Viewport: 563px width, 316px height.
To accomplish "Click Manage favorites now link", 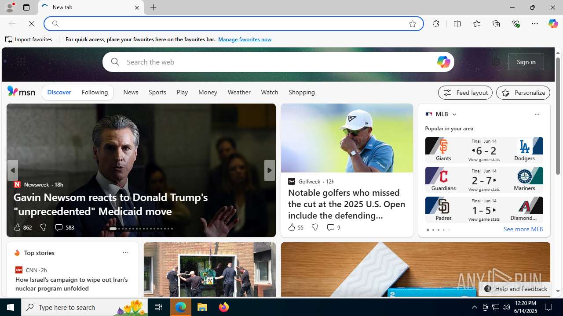I will 245,39.
